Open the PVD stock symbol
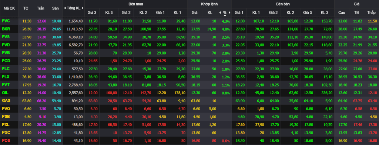This screenshot has height=145, width=379. (6, 45)
